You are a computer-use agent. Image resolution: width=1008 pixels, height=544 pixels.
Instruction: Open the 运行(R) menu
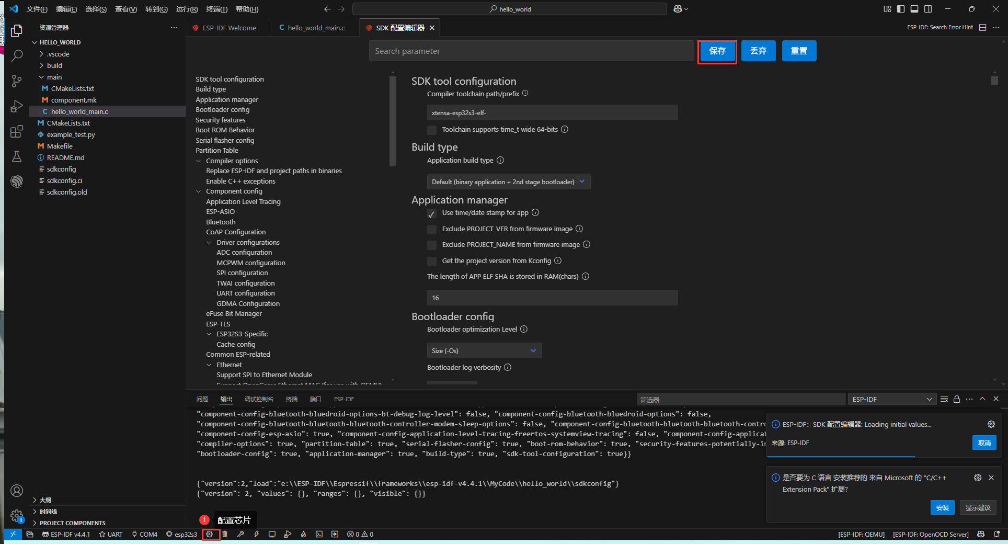(187, 9)
